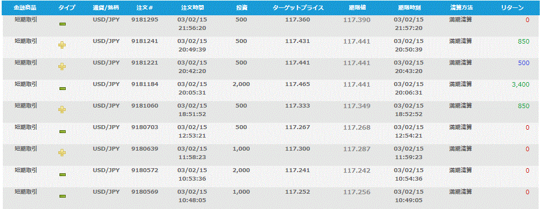The image size is (542, 209).
Task: Click the minus icon for order 9180569
Action: click(62, 196)
